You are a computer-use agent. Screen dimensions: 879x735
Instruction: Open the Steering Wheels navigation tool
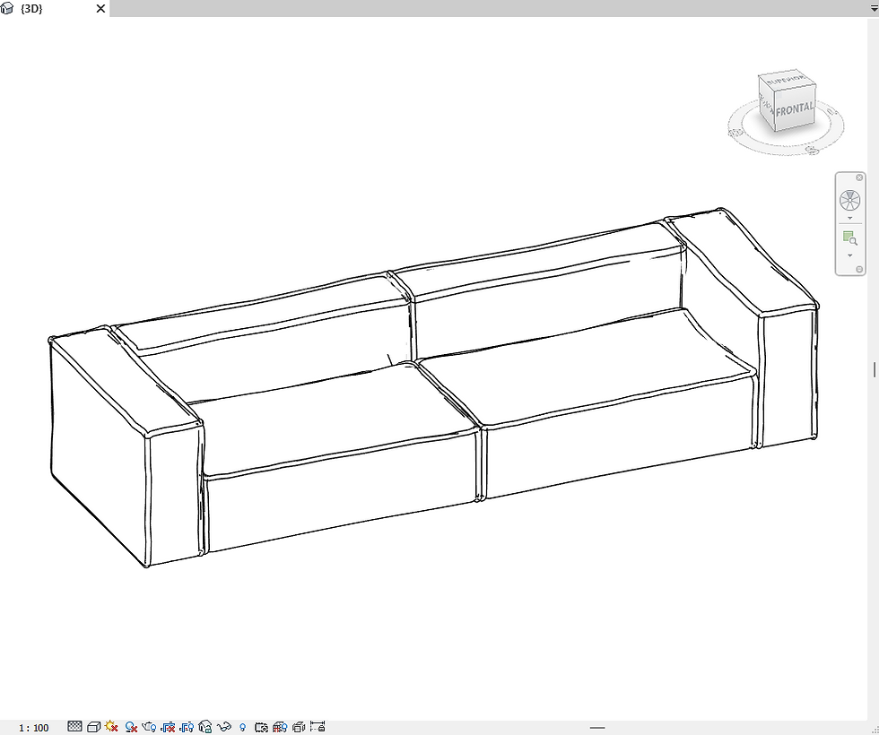click(x=850, y=200)
